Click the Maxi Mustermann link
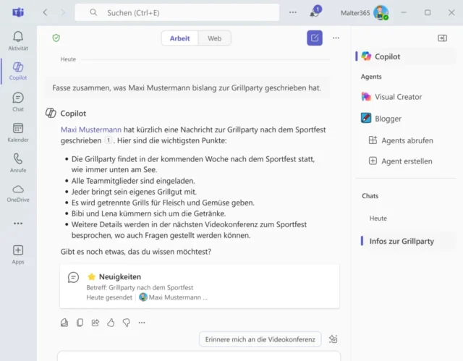Viewport: 463px width, 361px height. (x=91, y=129)
